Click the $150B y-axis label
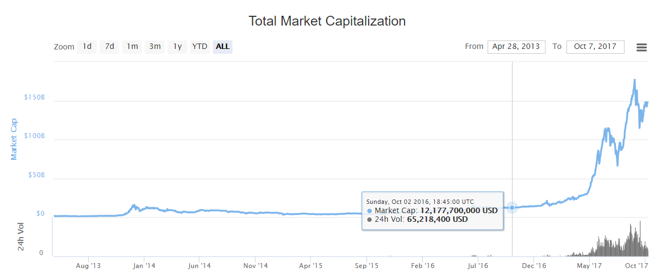Image resolution: width=660 pixels, height=280 pixels. (x=34, y=97)
